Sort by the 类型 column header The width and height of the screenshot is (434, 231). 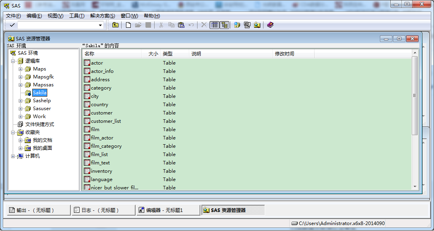pos(174,54)
